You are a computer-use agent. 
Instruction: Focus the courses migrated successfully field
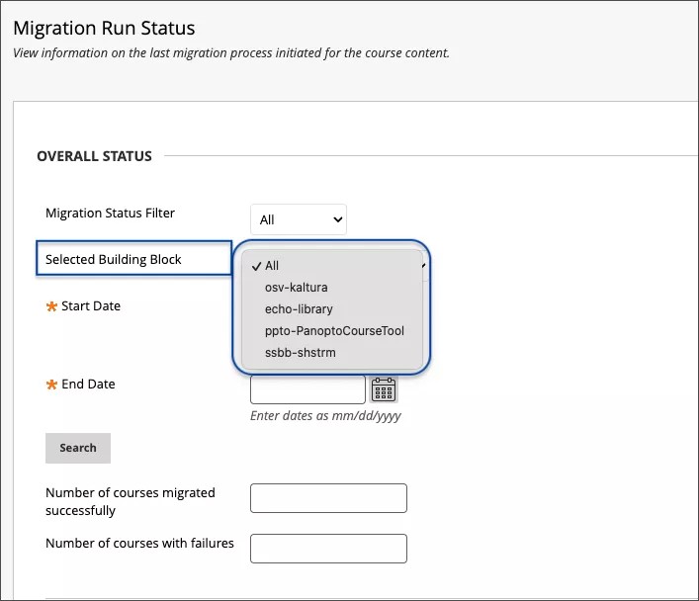pos(328,498)
